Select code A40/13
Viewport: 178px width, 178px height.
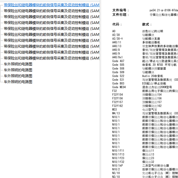pos(117,46)
